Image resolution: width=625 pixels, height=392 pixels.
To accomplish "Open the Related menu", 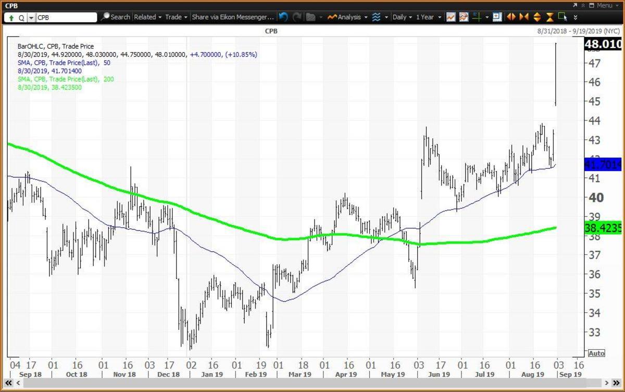I will (x=147, y=17).
